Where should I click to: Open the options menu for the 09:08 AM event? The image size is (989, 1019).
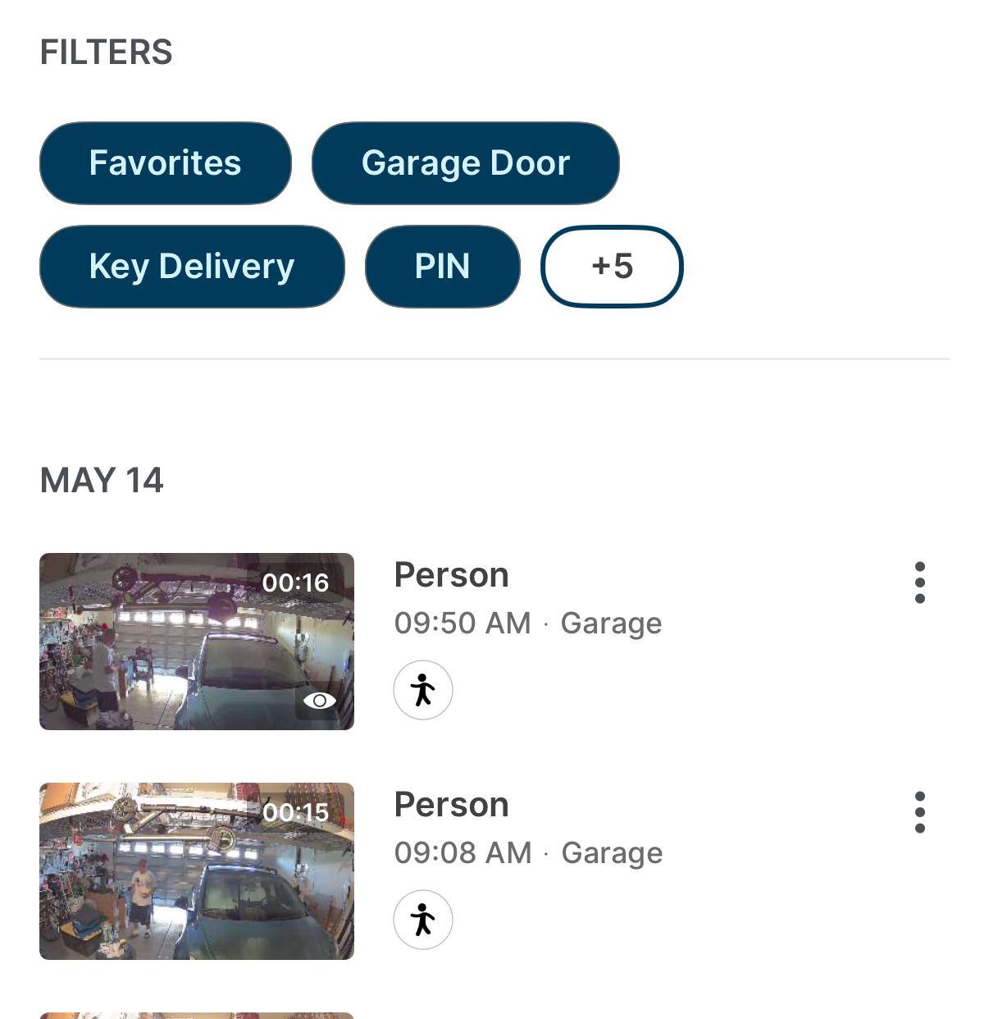pyautogui.click(x=919, y=812)
